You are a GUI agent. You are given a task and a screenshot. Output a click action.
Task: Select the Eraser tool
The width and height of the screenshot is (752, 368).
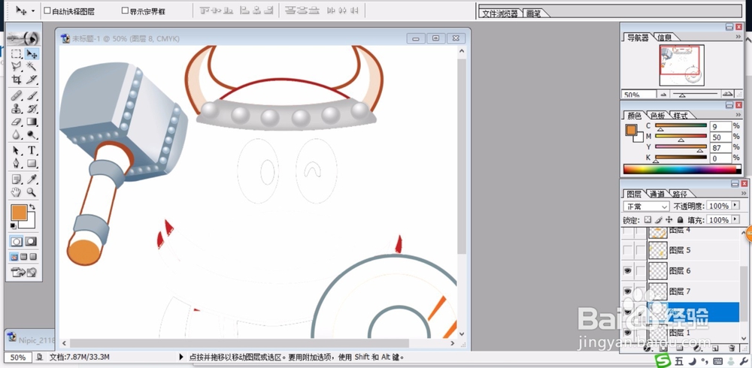click(17, 122)
